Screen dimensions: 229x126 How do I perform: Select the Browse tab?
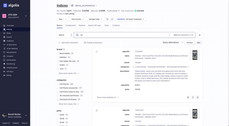(x=60, y=25)
